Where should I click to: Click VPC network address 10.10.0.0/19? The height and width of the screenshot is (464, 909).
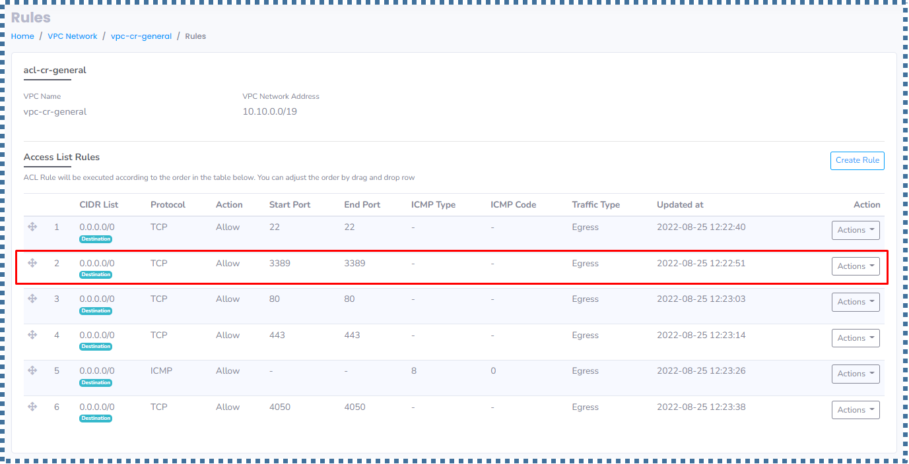(270, 111)
